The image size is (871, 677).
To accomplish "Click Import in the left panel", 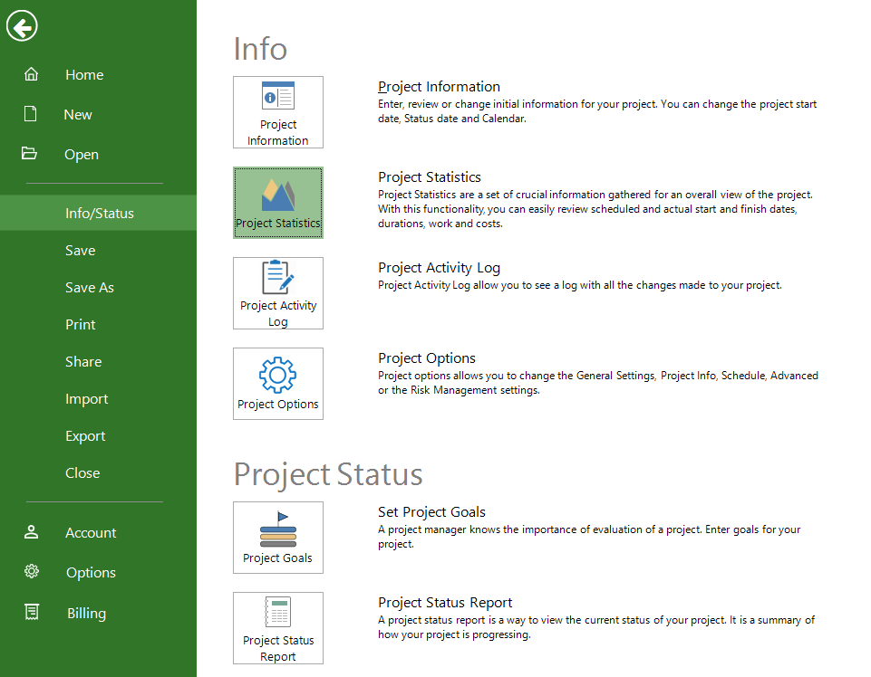I will pyautogui.click(x=86, y=399).
